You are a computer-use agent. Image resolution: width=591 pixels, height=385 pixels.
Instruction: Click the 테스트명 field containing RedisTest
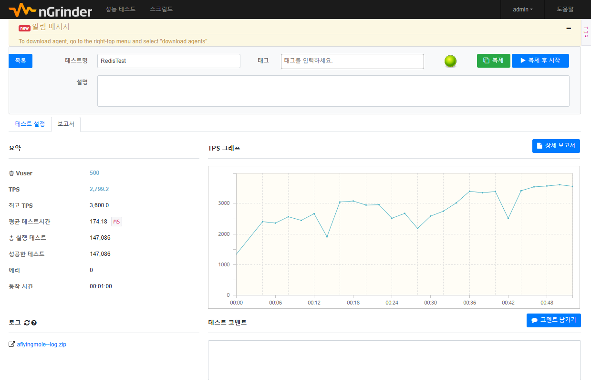click(169, 61)
